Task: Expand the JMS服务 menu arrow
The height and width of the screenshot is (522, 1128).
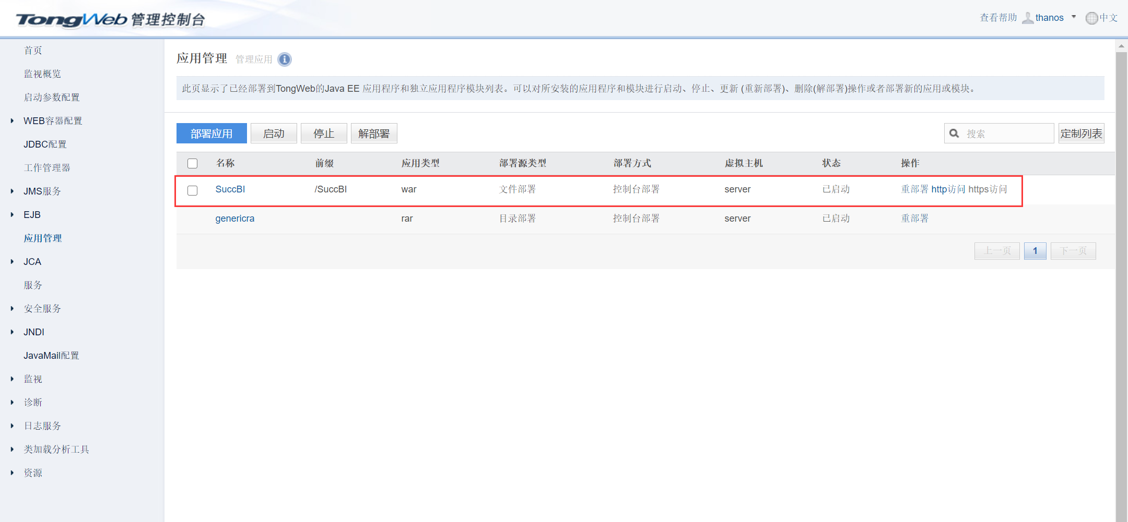Action: (12, 191)
